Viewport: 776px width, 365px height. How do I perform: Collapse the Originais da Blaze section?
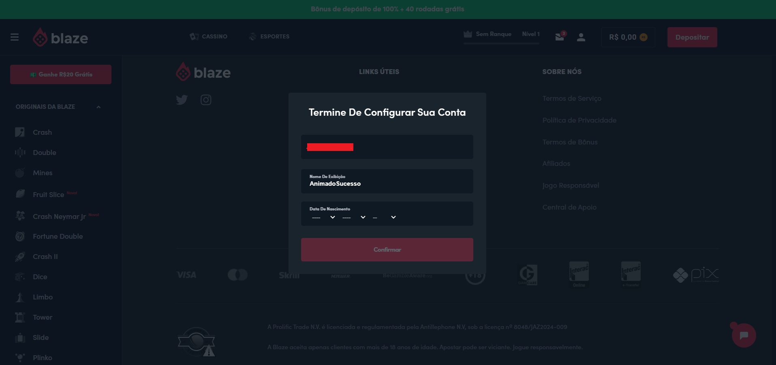point(98,107)
